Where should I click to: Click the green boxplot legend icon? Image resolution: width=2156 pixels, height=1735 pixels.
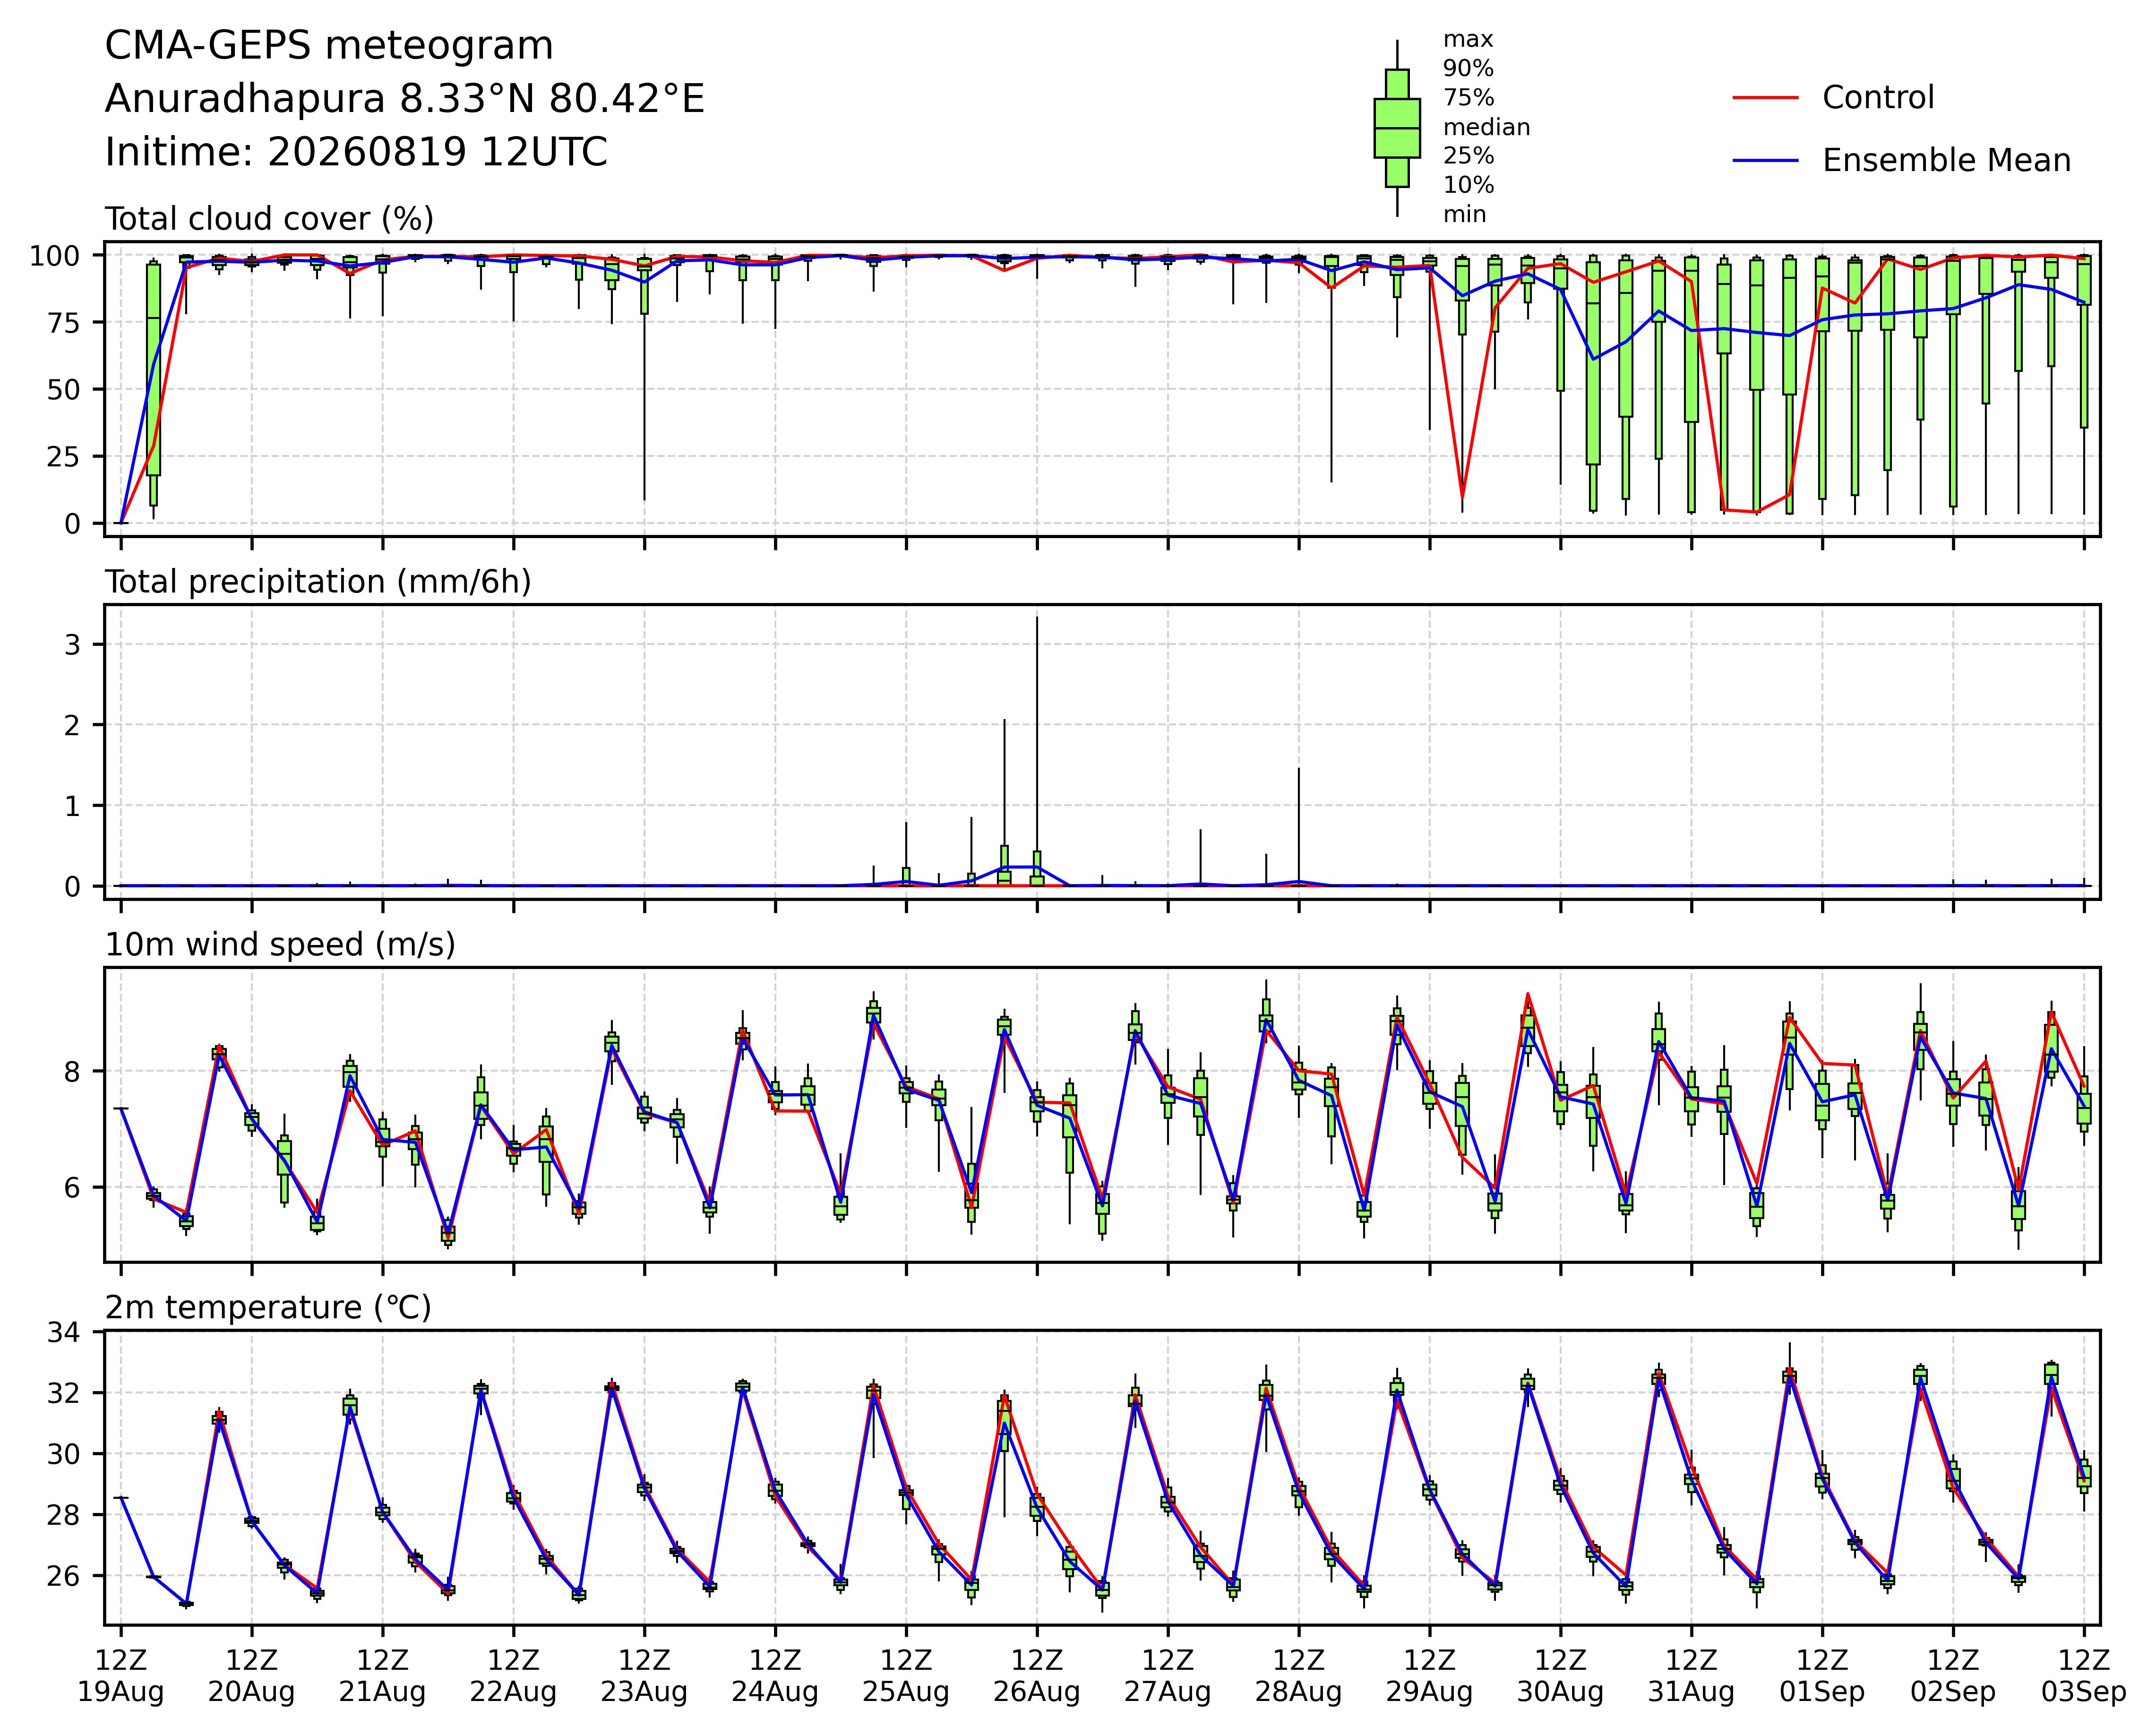pos(1397,128)
